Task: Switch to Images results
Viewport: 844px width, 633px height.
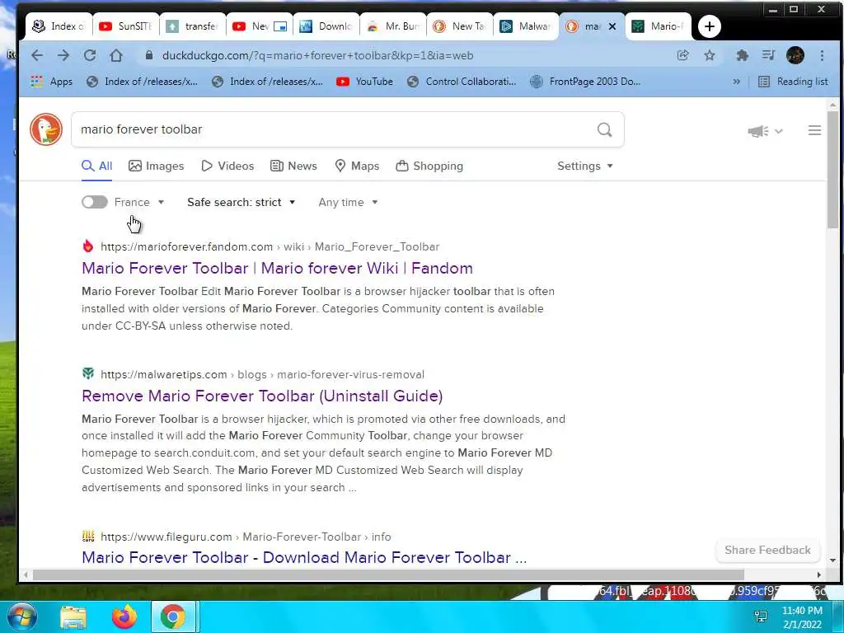Action: point(156,166)
